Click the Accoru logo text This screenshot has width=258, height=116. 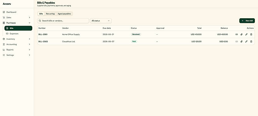[x=7, y=4]
